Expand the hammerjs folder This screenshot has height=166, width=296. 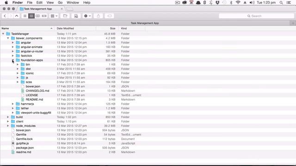[x=13, y=104]
